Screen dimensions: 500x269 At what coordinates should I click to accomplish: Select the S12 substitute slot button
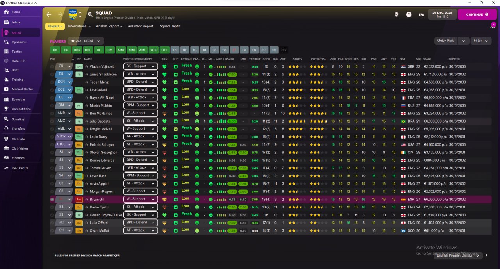284,50
